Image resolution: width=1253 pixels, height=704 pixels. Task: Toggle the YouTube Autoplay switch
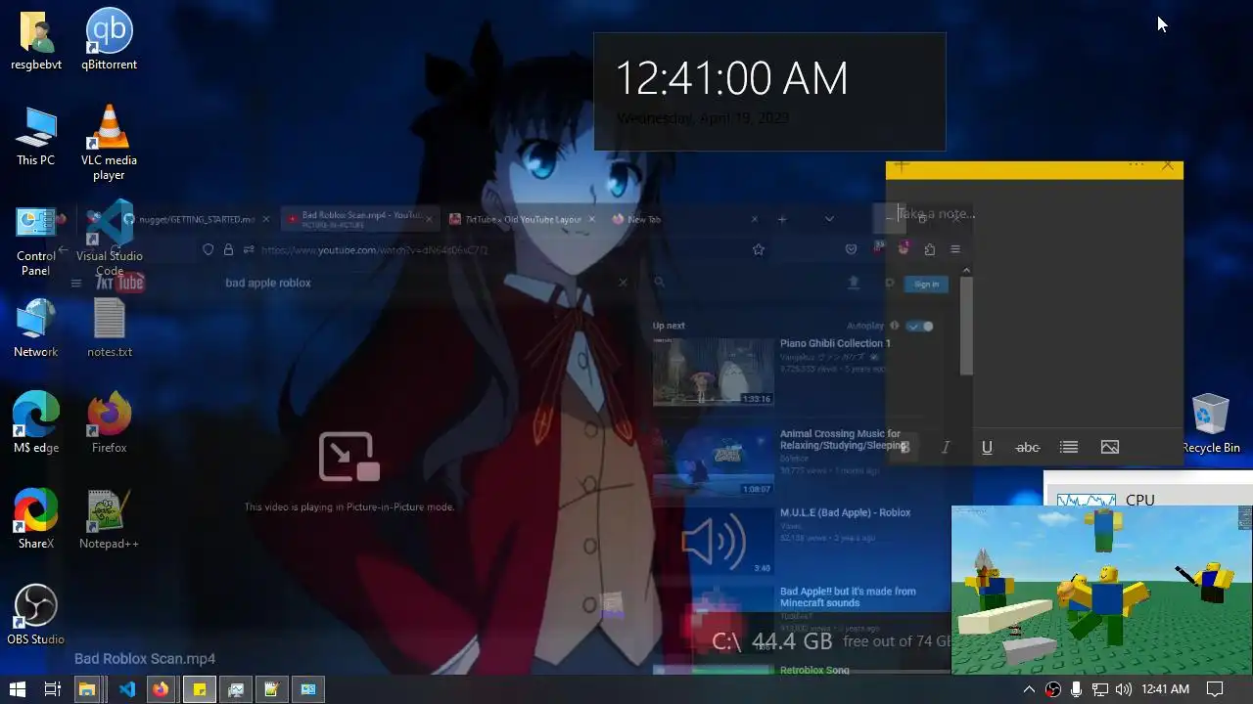(920, 326)
